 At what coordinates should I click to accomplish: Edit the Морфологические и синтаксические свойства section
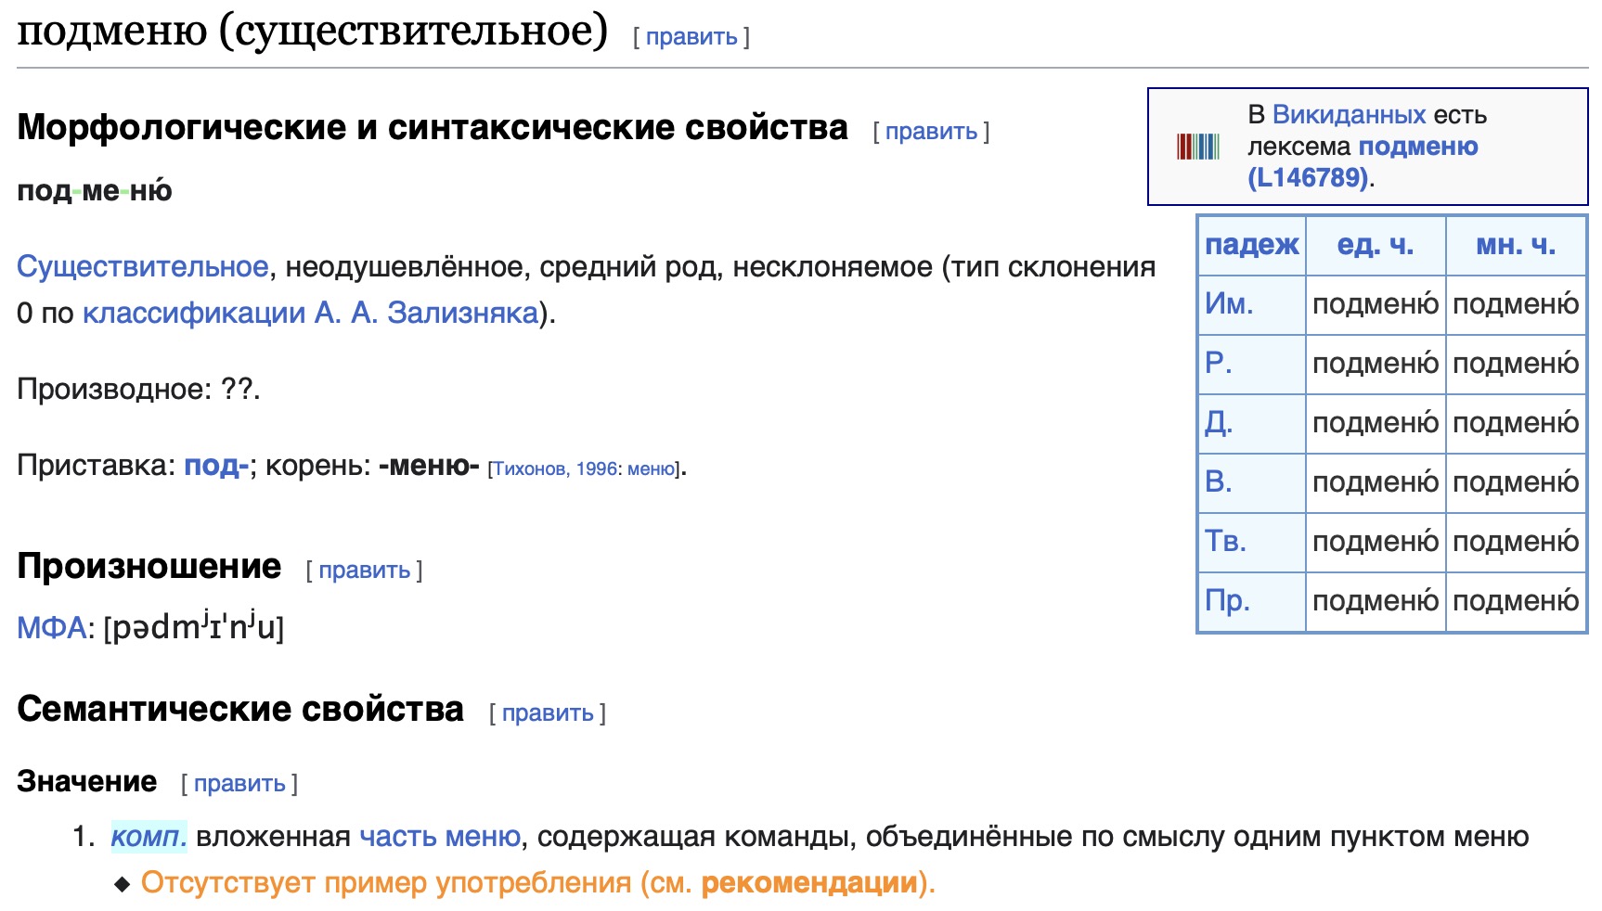coord(930,132)
